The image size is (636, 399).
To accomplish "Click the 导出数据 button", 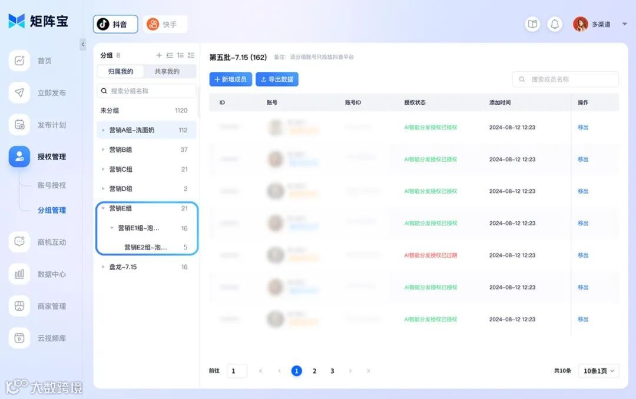I will pos(277,79).
